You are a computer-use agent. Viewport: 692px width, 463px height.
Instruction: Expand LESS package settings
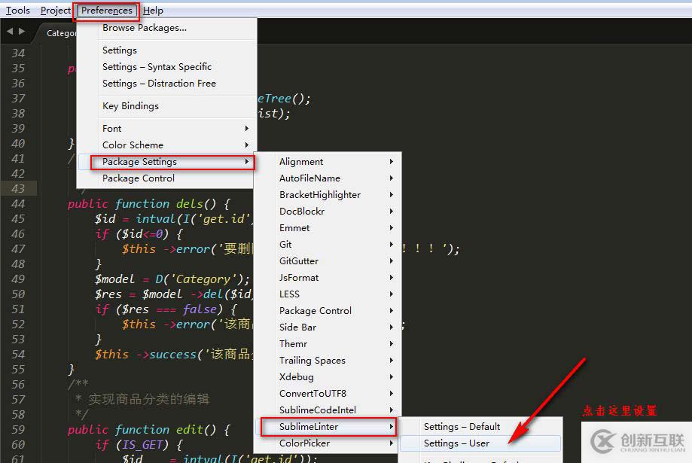(328, 294)
